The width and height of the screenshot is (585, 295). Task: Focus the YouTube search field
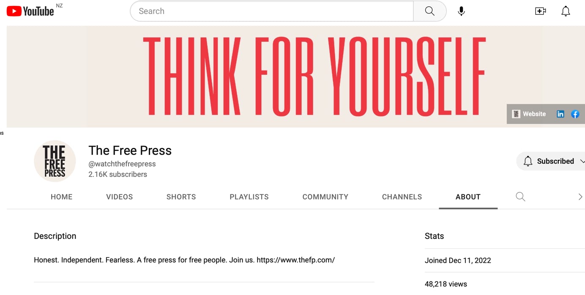pyautogui.click(x=271, y=11)
